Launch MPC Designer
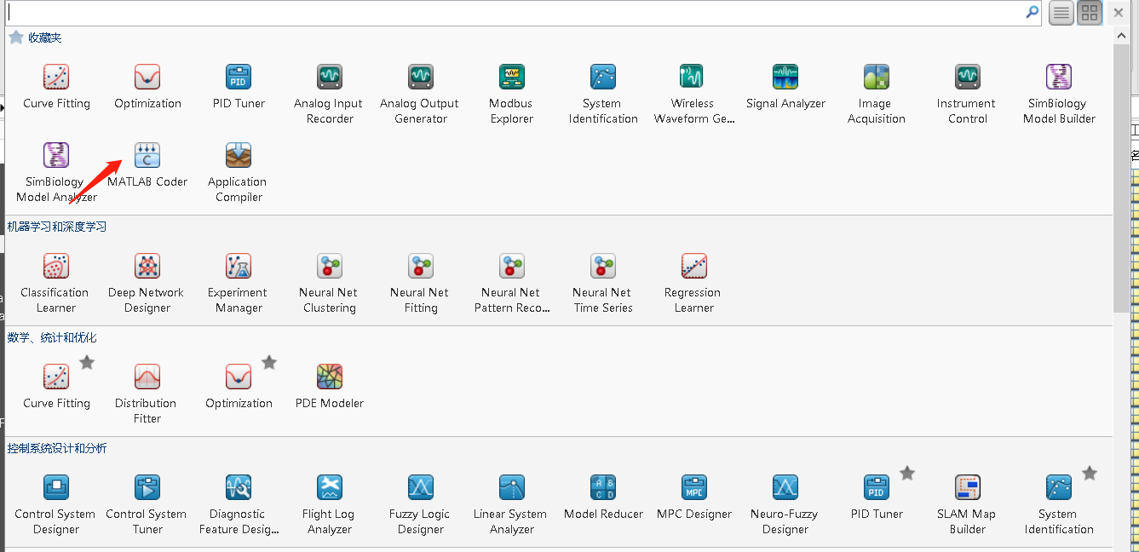 693,497
